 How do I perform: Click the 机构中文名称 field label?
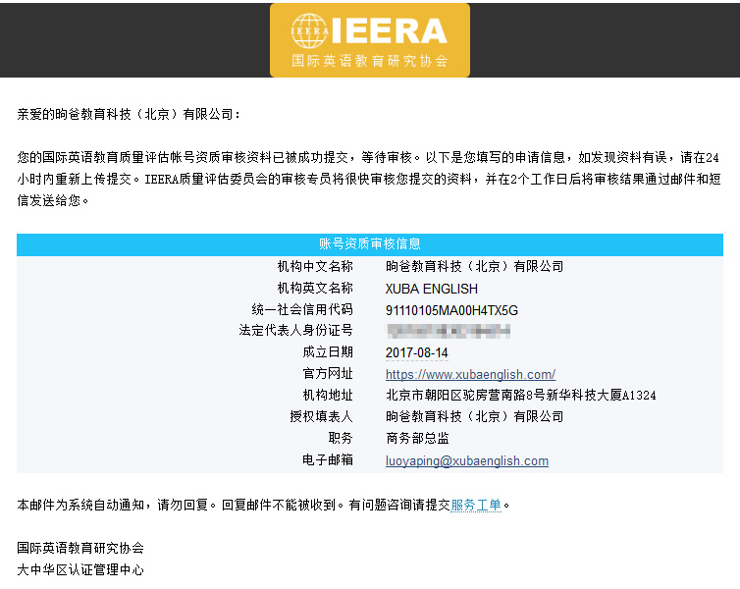315,266
